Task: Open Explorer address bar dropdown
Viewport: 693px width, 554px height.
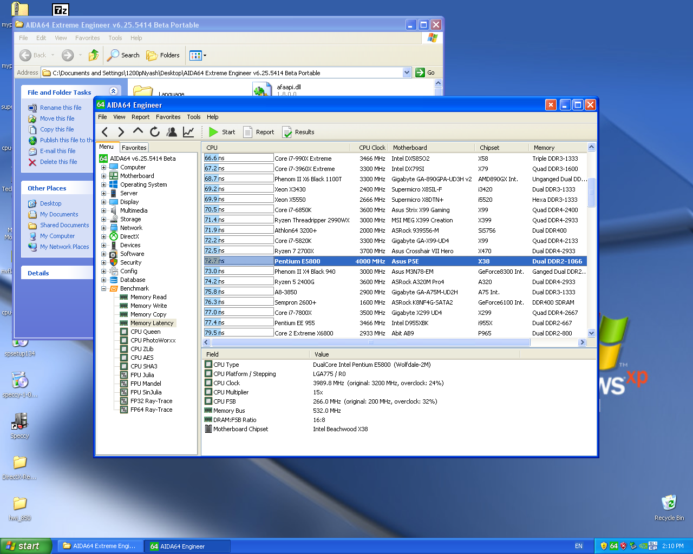Action: 407,72
